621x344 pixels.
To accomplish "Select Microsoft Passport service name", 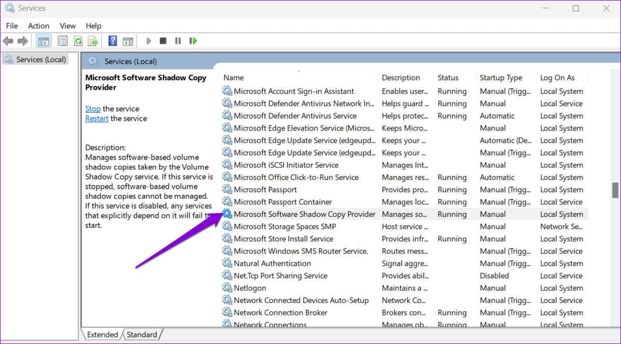I will click(x=265, y=190).
